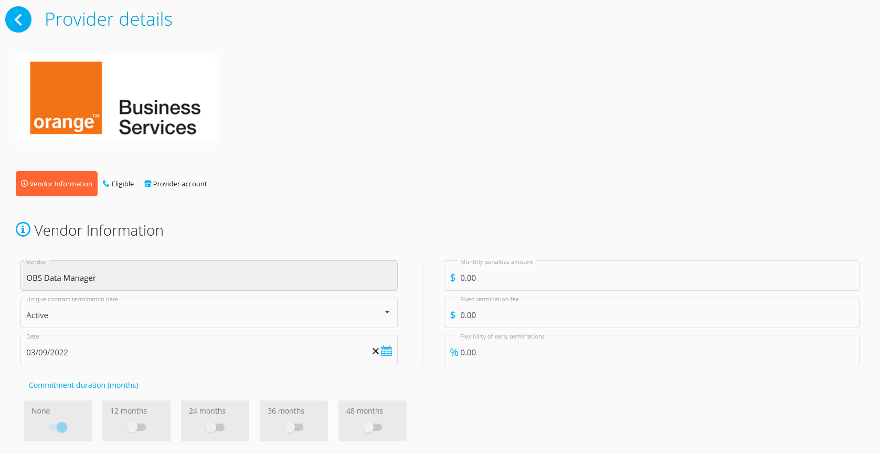Click the dollar icon in Fixed termination fee
This screenshot has height=454, width=880.
click(453, 315)
